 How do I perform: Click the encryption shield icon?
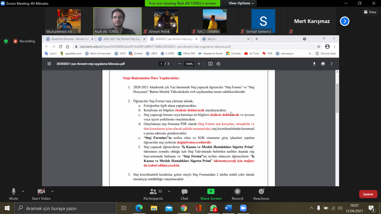[6, 41]
